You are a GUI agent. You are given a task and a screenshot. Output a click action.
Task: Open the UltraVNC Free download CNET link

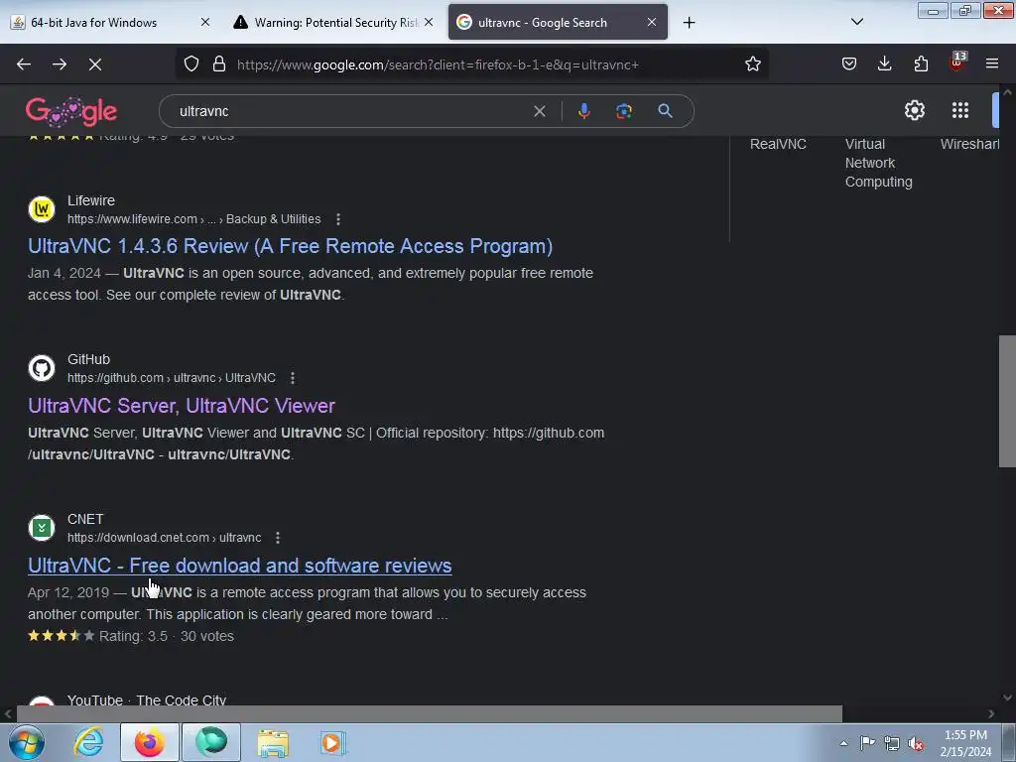[x=240, y=566]
